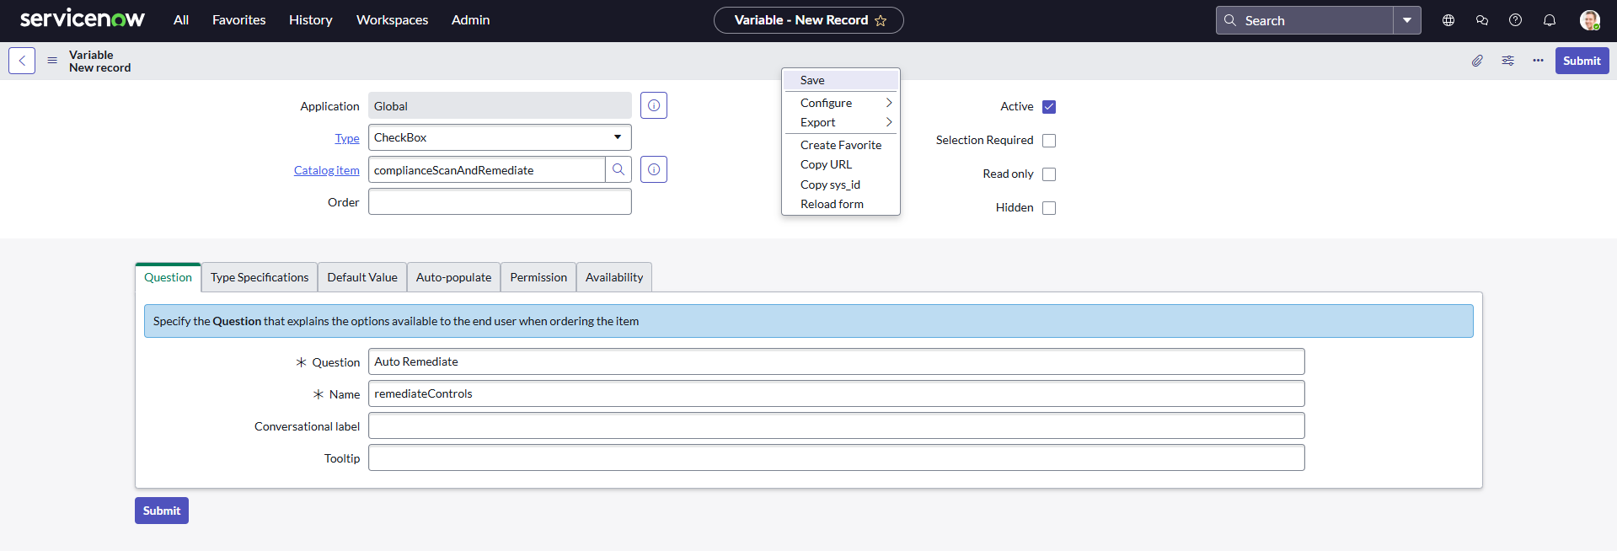This screenshot has height=551, width=1617.
Task: Open the History menu
Action: (311, 20)
